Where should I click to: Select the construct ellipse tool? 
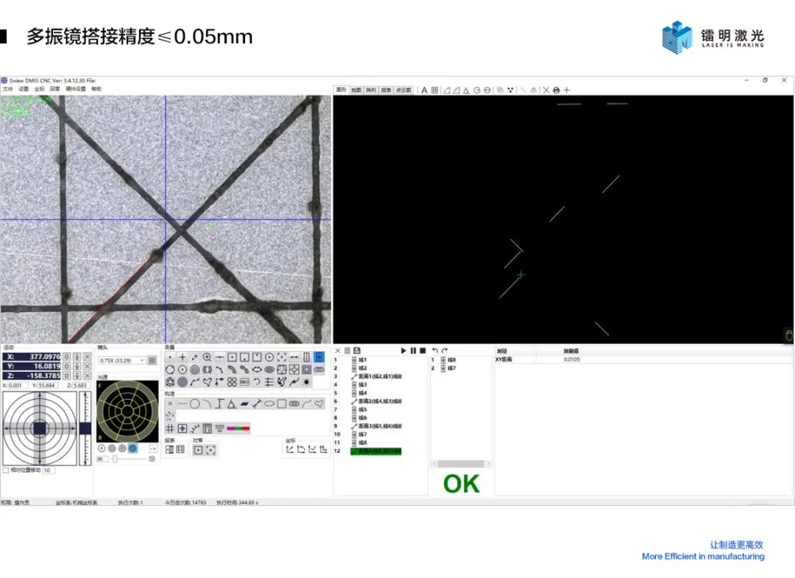point(269,403)
